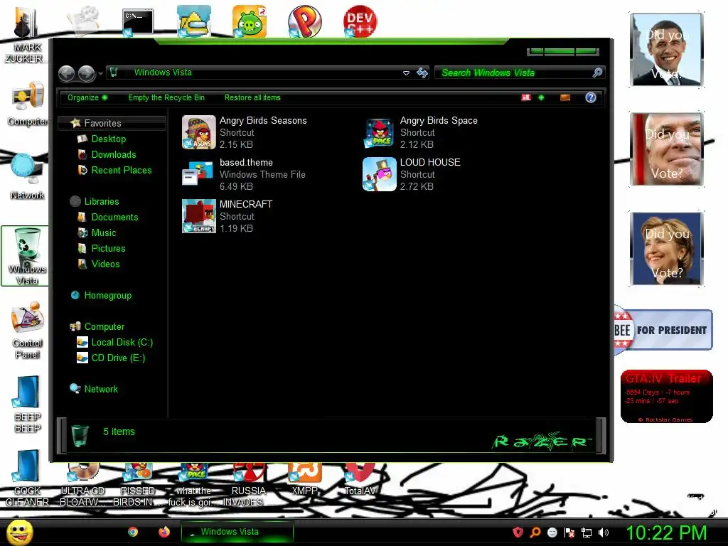The height and width of the screenshot is (546, 728).
Task: Open the view options dropdown dot
Action: [x=541, y=97]
